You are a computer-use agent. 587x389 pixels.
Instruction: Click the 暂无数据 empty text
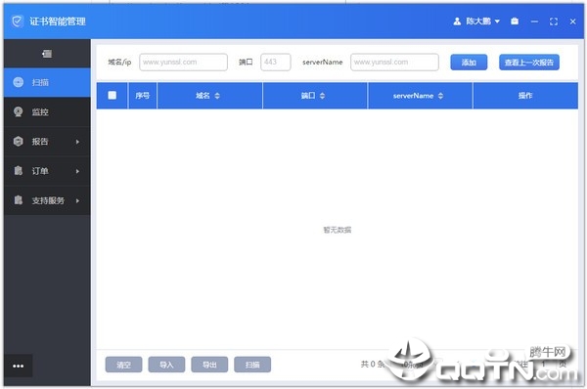338,230
